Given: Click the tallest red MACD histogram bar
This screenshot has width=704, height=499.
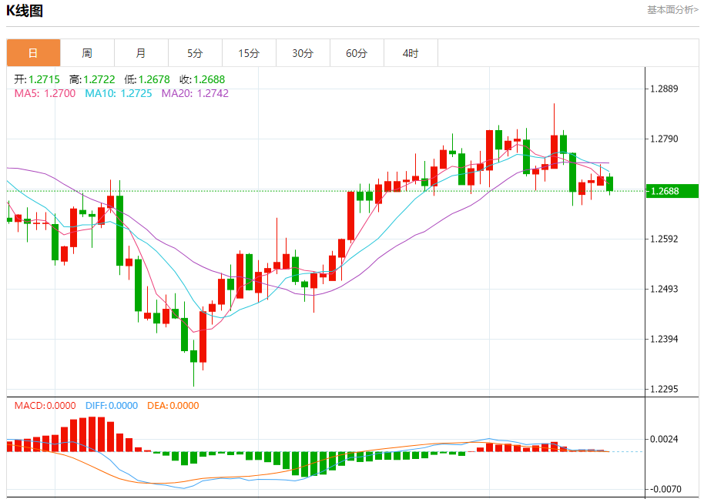Looking at the screenshot, I should (x=92, y=434).
